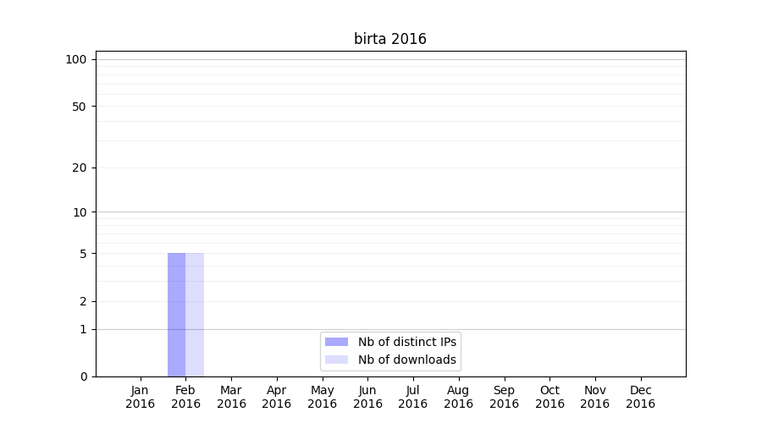
Task: Click the 'Jan 2016' x-axis label
Action: 141,397
